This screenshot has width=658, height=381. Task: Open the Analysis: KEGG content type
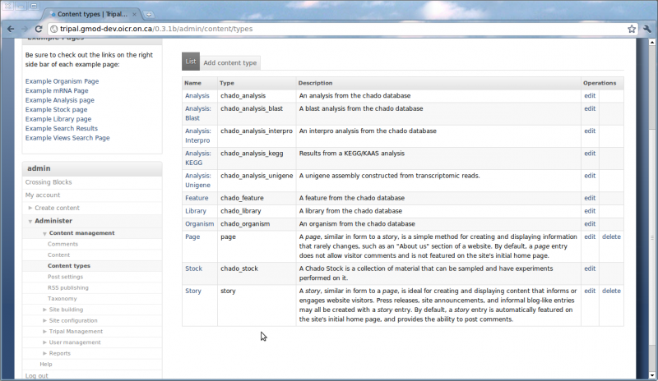(x=198, y=158)
